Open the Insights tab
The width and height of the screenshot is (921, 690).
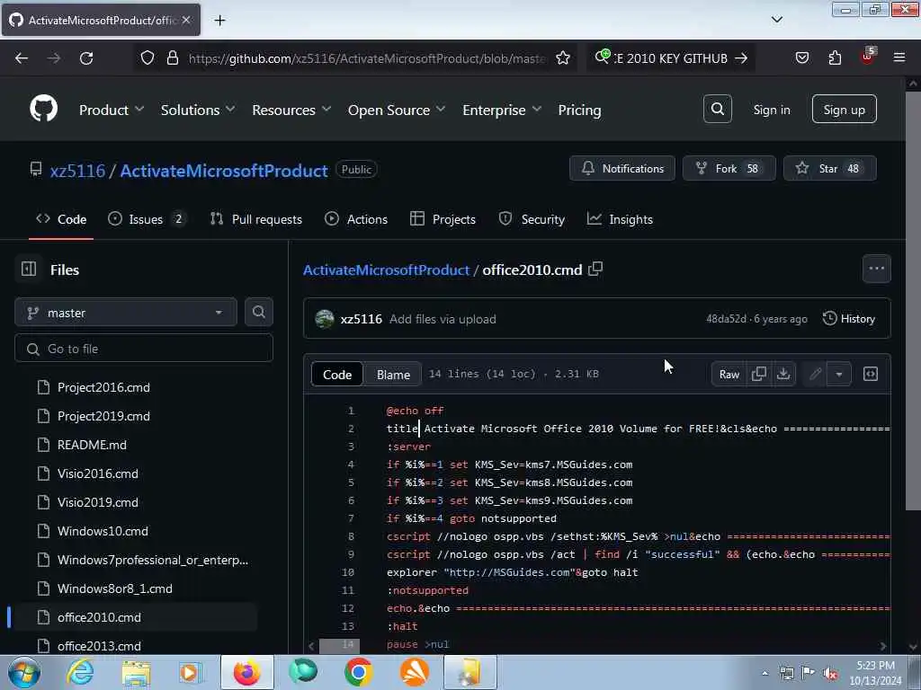[x=620, y=219]
